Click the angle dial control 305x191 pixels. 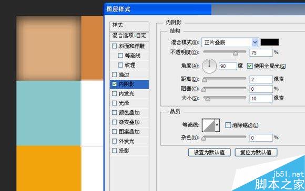pyautogui.click(x=209, y=66)
